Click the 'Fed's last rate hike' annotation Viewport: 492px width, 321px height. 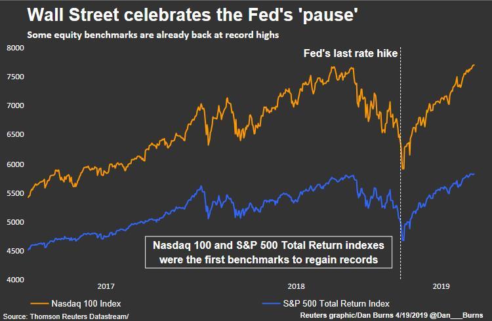[x=350, y=53]
